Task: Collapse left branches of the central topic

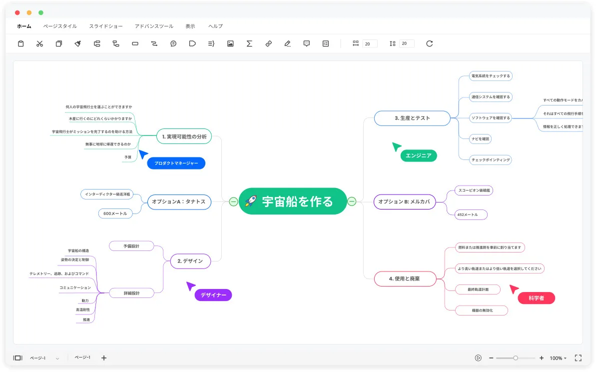Action: coord(233,201)
